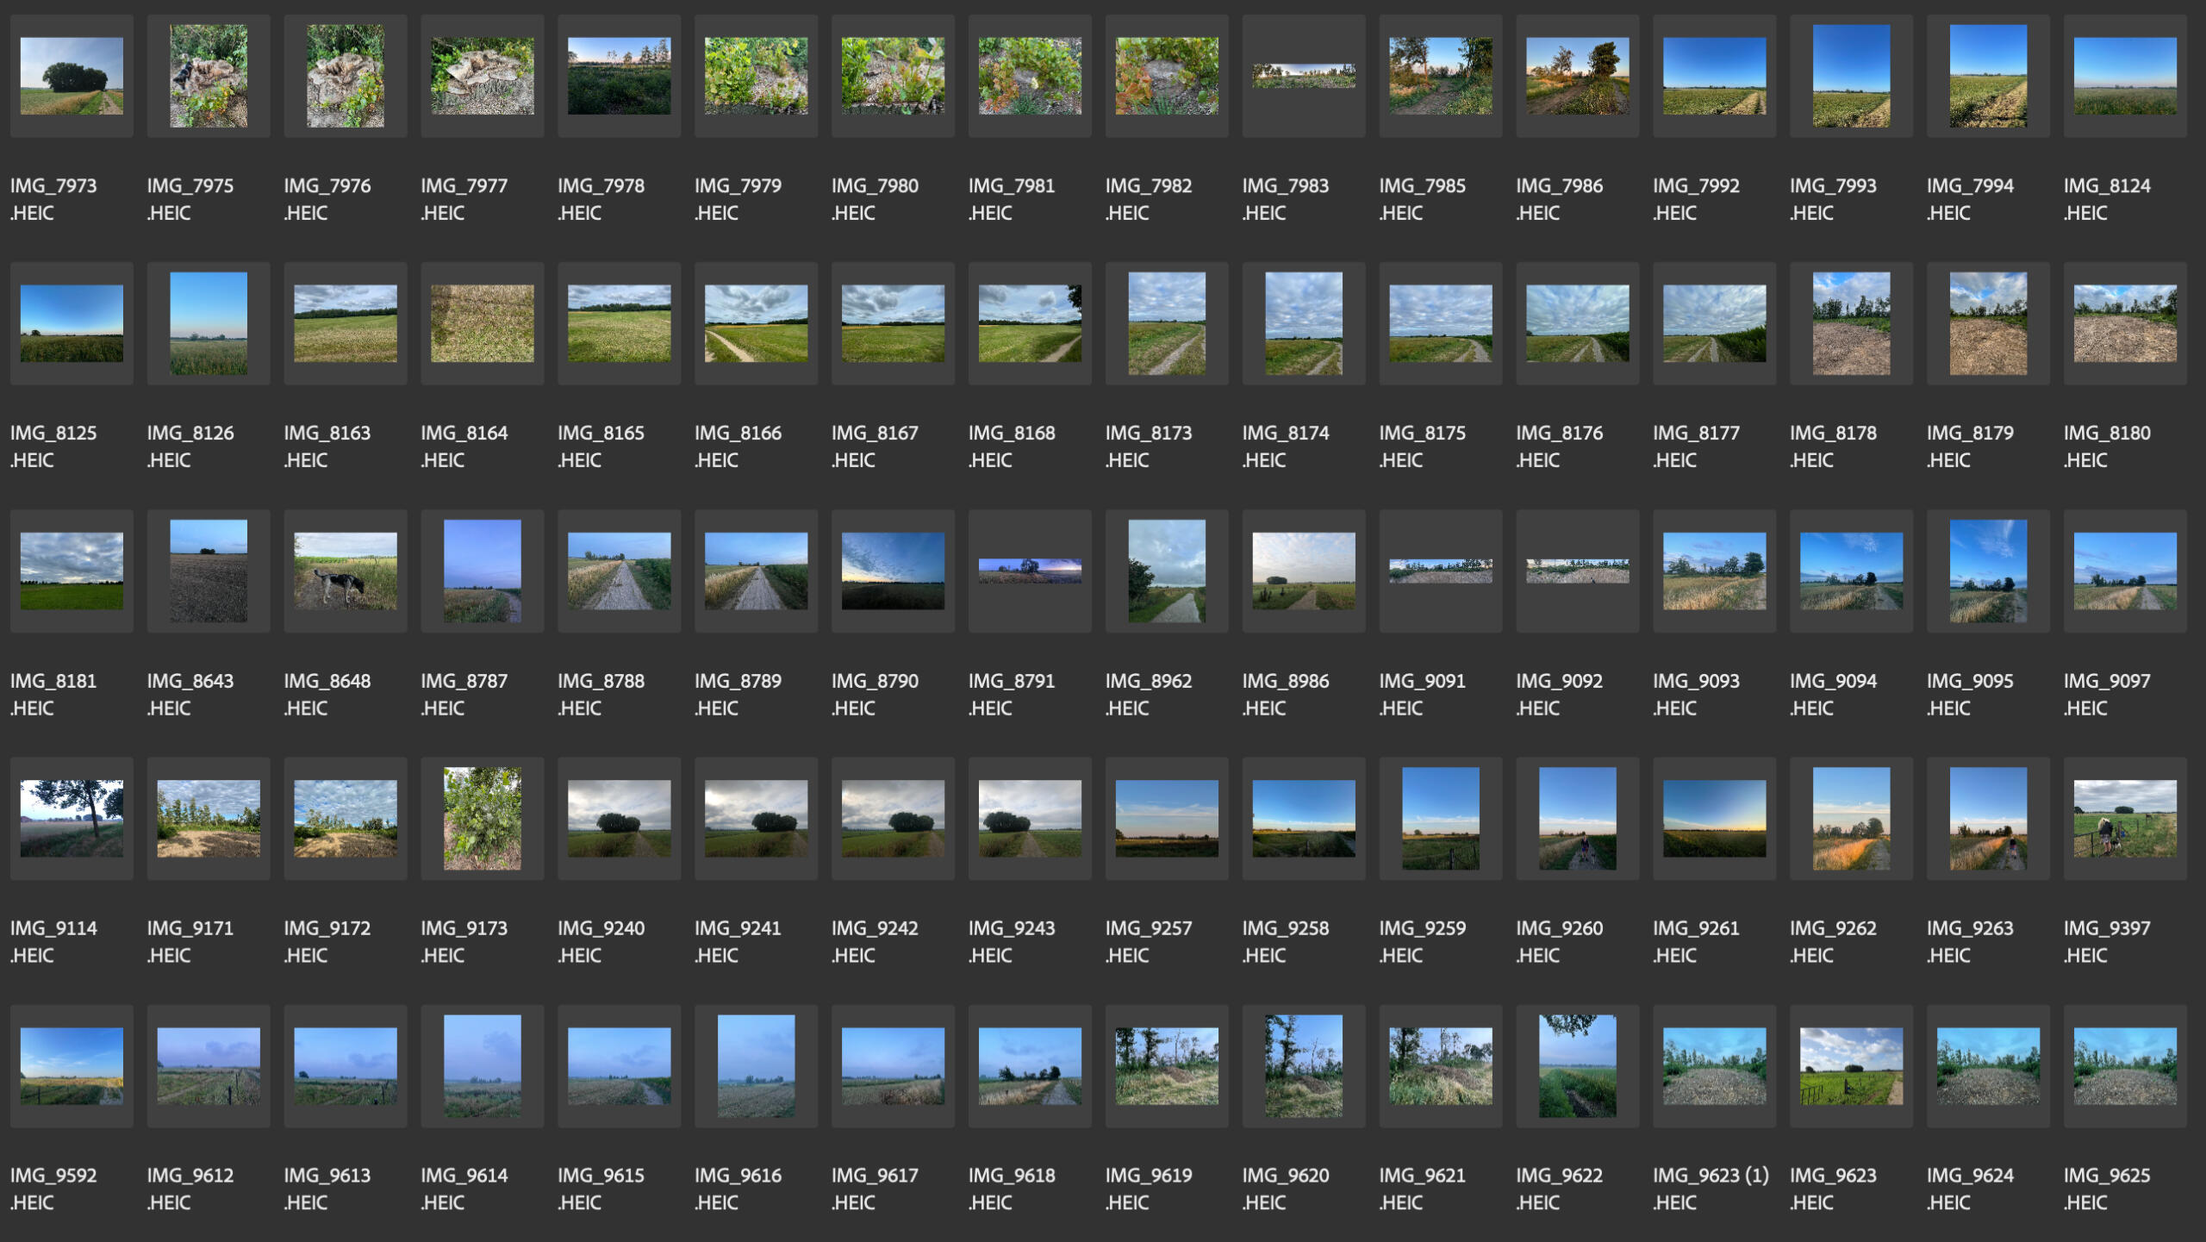Open the IMG_9592.HEIC thumbnail
Viewport: 2206px width, 1242px height.
[x=72, y=1065]
